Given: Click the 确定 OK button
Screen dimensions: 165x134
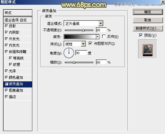Looking at the screenshot, I should (148, 12).
